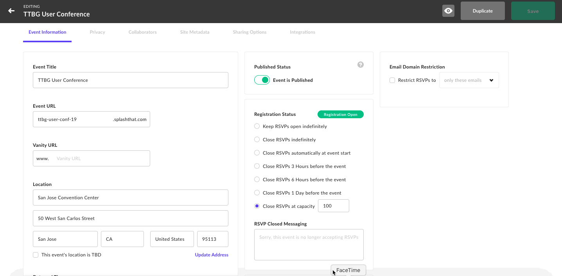Edit the 95113 zip code field
The image size is (562, 276).
[213, 239]
